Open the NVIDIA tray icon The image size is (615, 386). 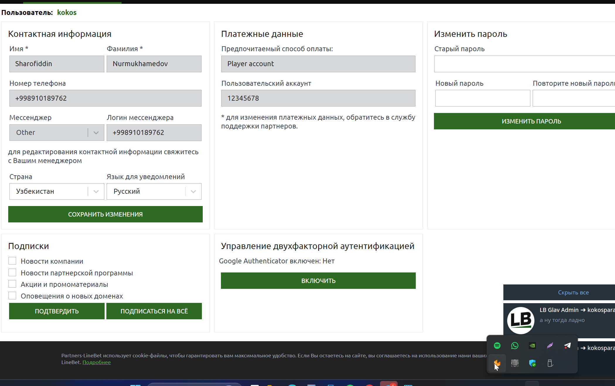pos(532,346)
